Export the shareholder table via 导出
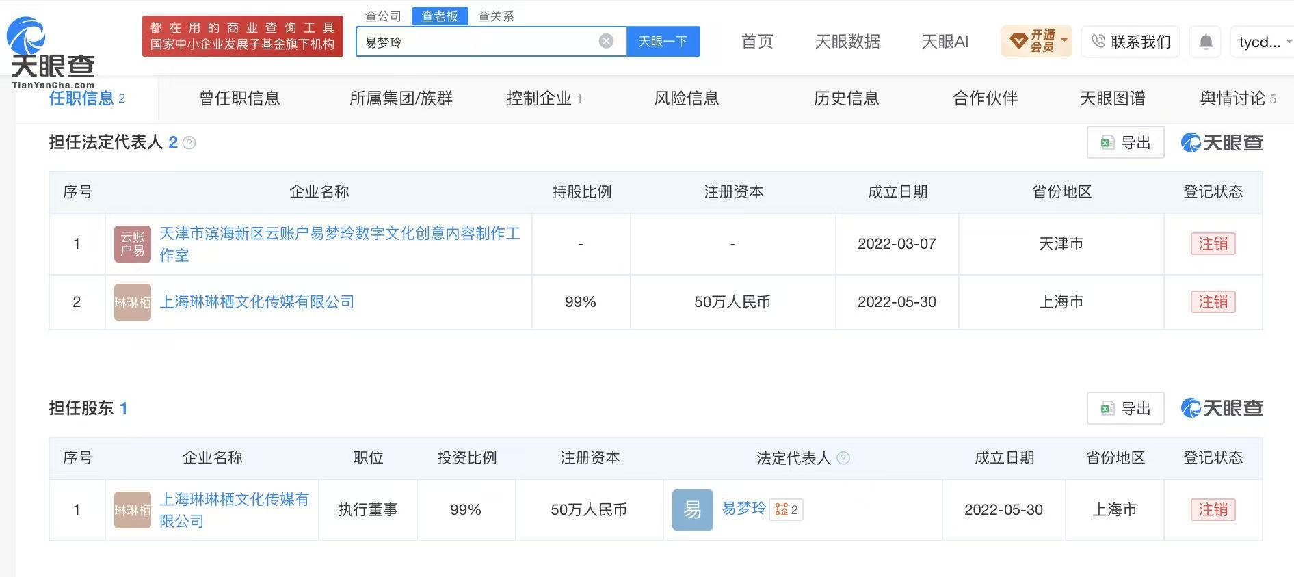The width and height of the screenshot is (1294, 577). 1125,408
